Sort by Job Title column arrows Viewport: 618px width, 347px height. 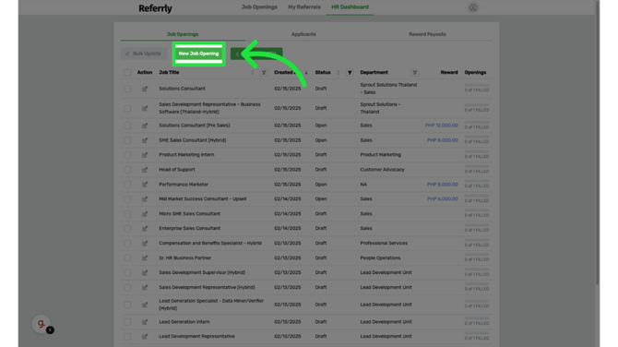(252, 73)
